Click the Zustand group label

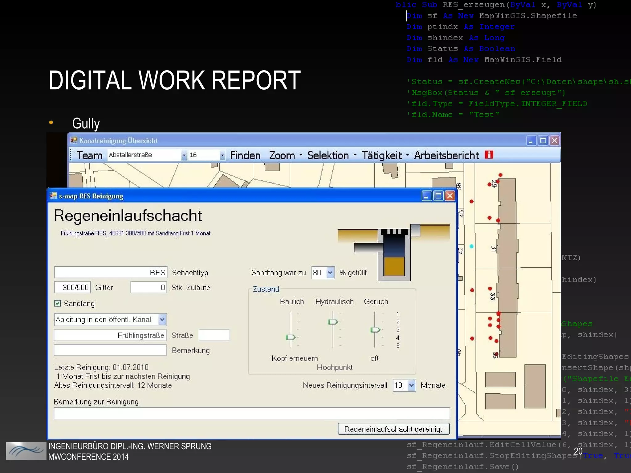[266, 289]
